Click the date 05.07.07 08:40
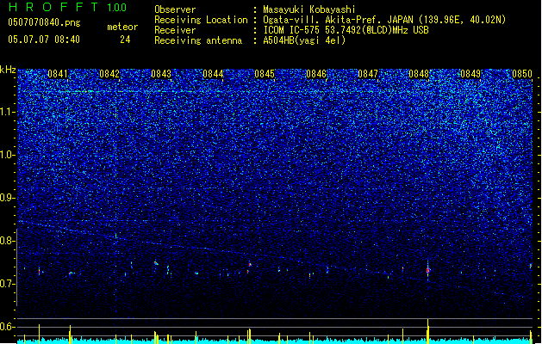Viewport: 542px width, 344px height. click(x=44, y=40)
